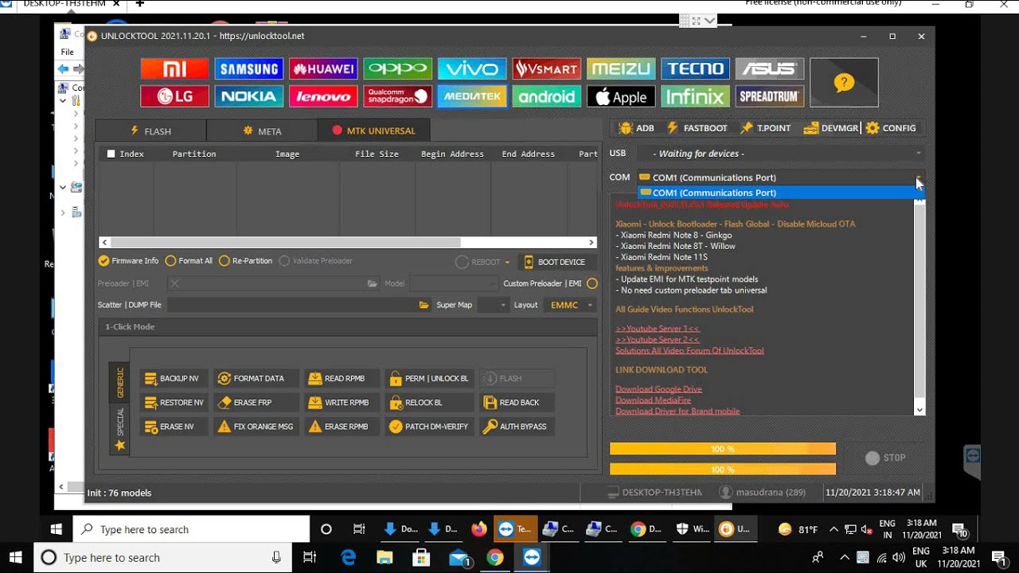Open DEVMGR device manager
1019x573 pixels.
pos(831,128)
